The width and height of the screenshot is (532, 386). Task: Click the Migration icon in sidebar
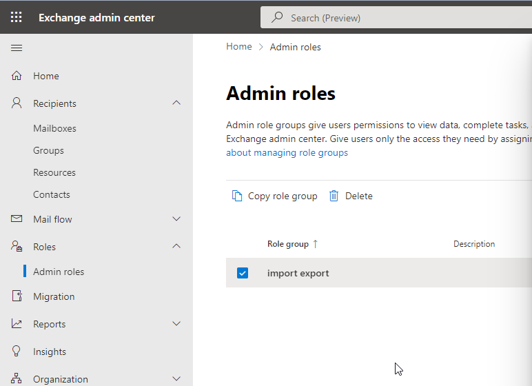click(x=17, y=296)
